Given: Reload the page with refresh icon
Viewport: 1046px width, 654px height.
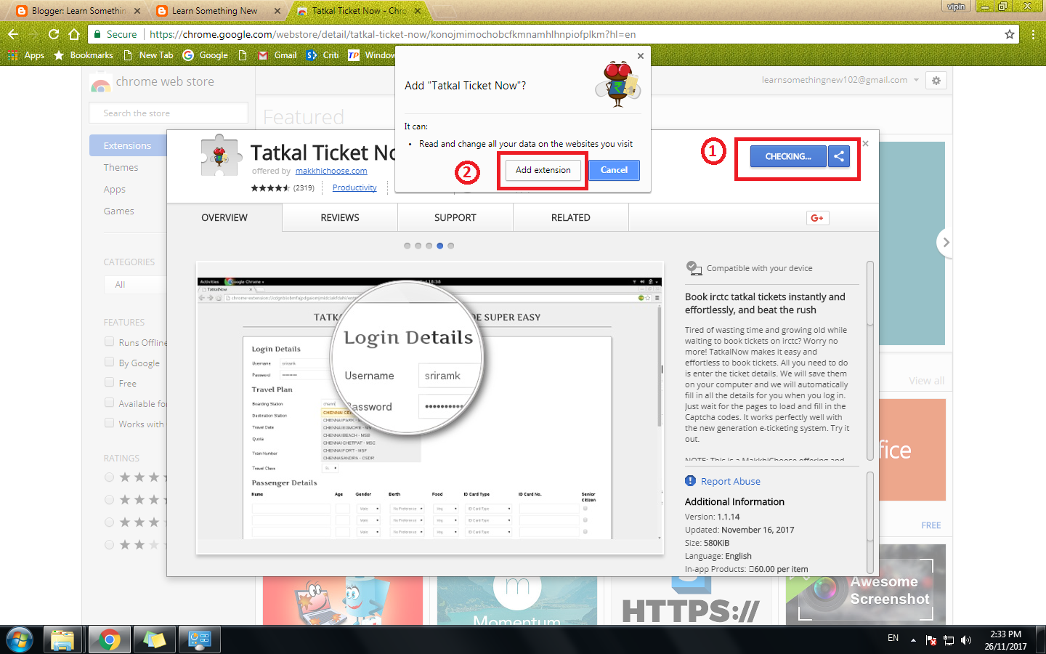Looking at the screenshot, I should click(x=53, y=34).
